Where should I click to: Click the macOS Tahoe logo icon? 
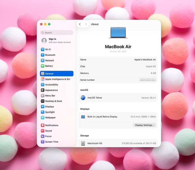pos(83,98)
